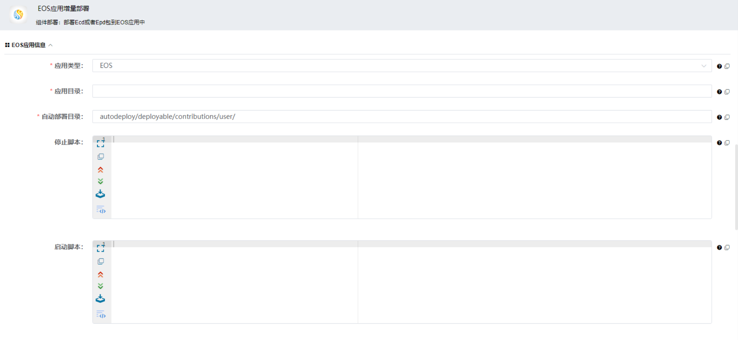Viewport: 738px width, 340px height.
Task: Open help for the 停止脚本 field
Action: 719,142
